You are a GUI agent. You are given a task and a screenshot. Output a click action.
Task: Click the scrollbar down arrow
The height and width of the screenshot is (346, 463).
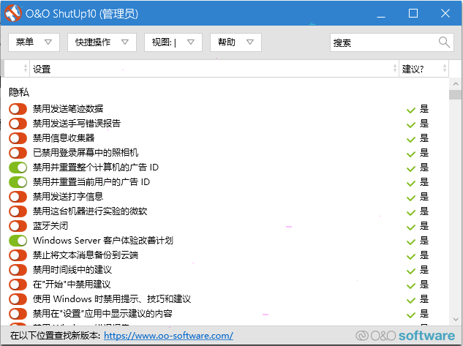coord(456,320)
